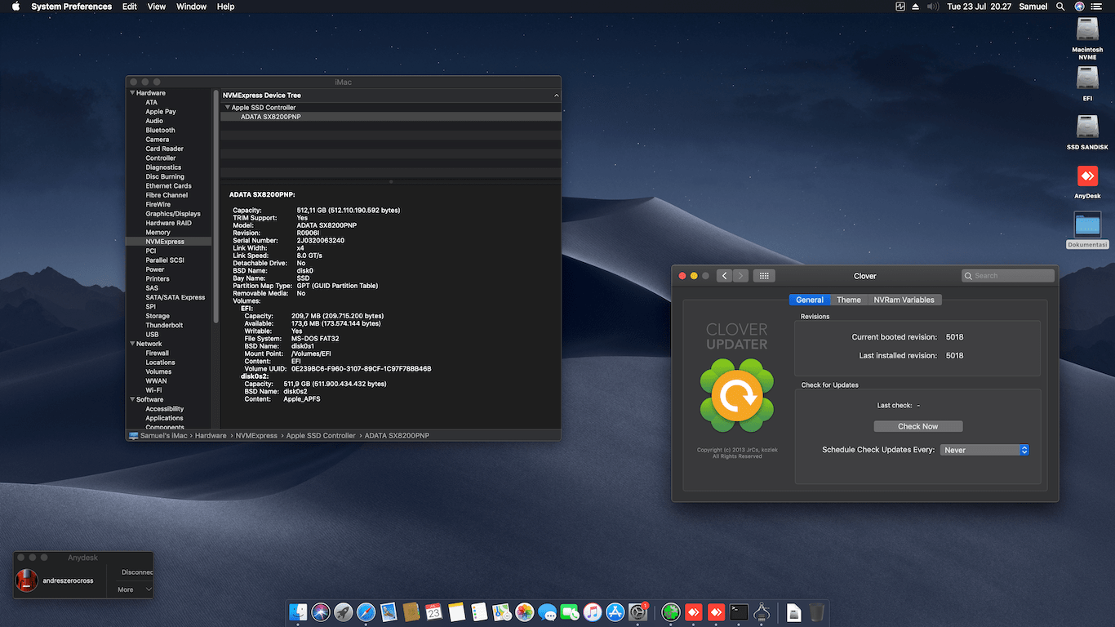Open the System Preferences menu
Screen dimensions: 1115x627
[72, 7]
